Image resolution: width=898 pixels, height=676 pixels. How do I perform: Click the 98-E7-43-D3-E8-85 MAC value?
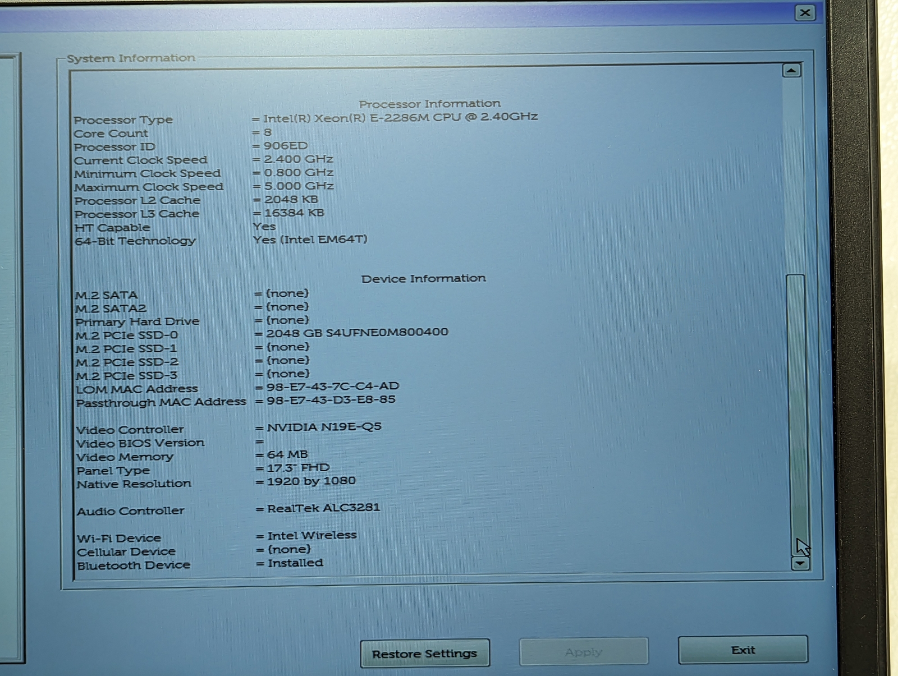(x=331, y=400)
